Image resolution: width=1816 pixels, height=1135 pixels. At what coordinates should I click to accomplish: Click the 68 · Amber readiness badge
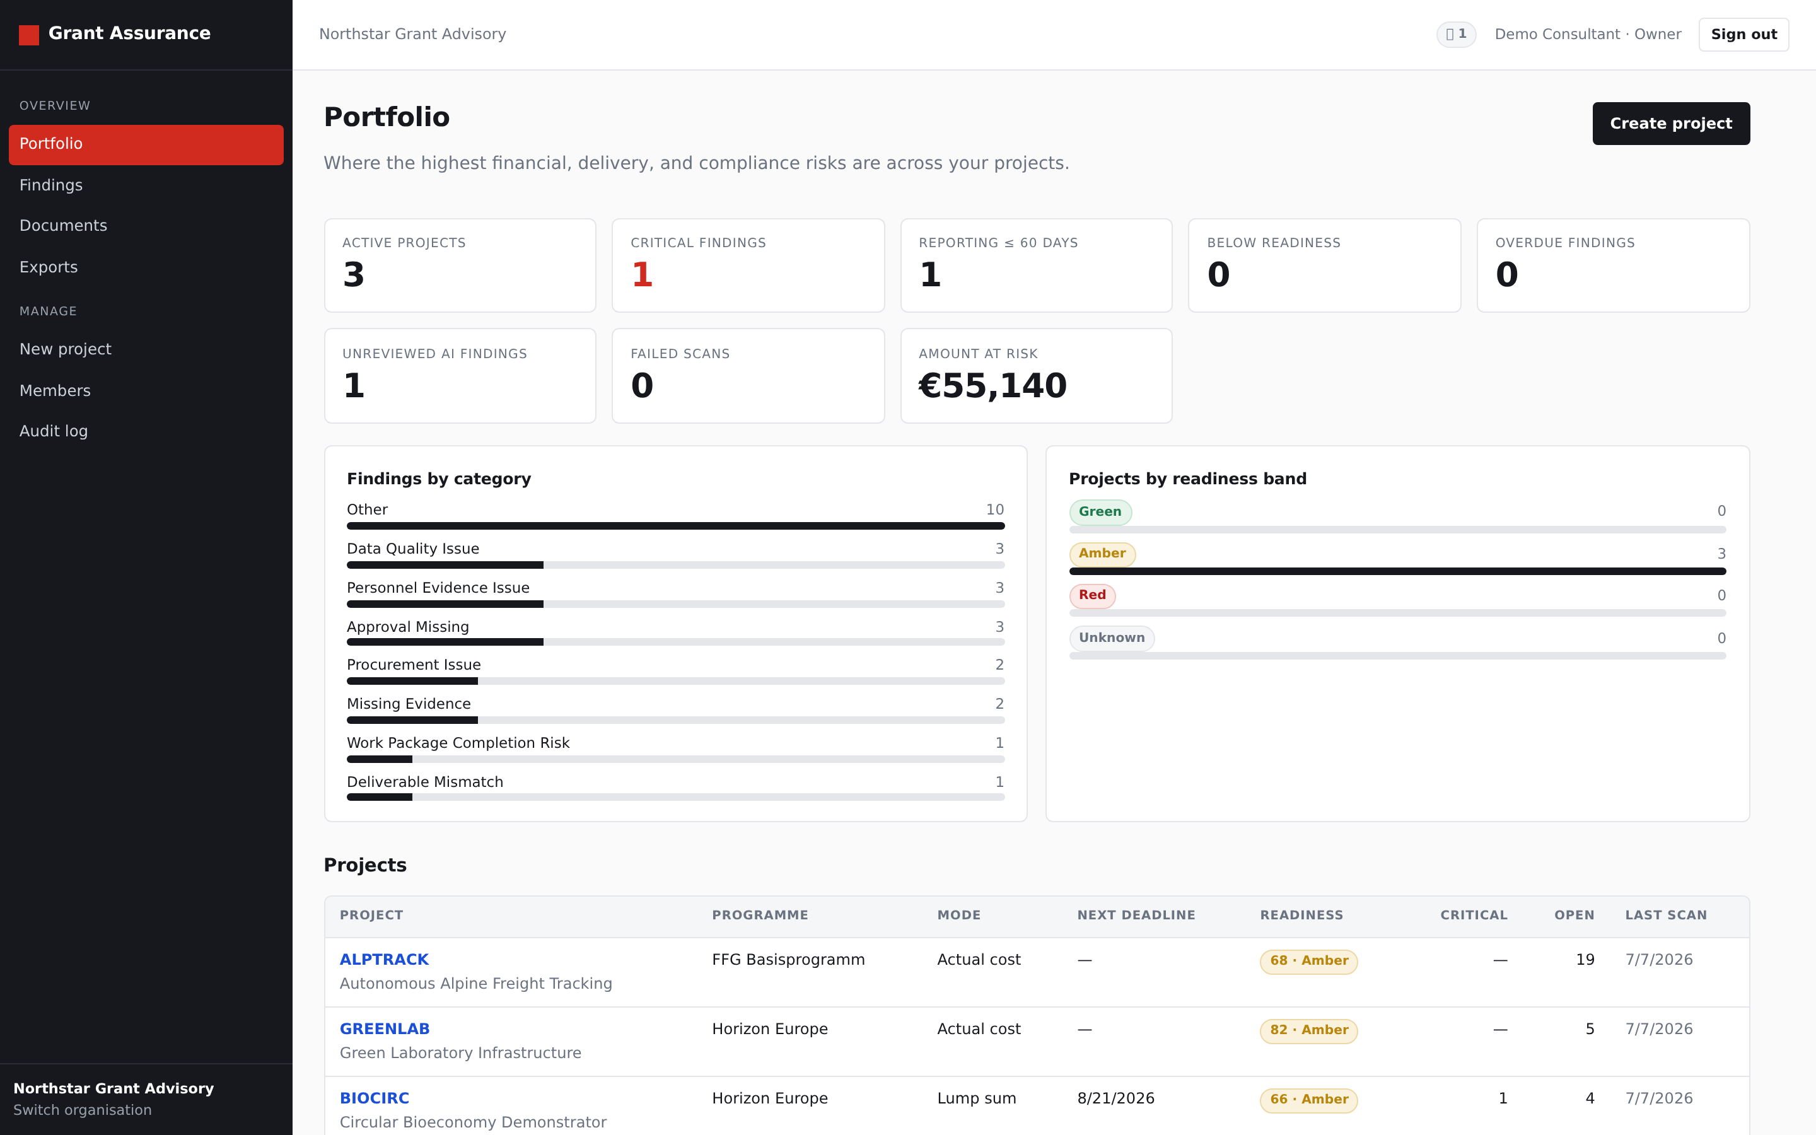pos(1309,961)
